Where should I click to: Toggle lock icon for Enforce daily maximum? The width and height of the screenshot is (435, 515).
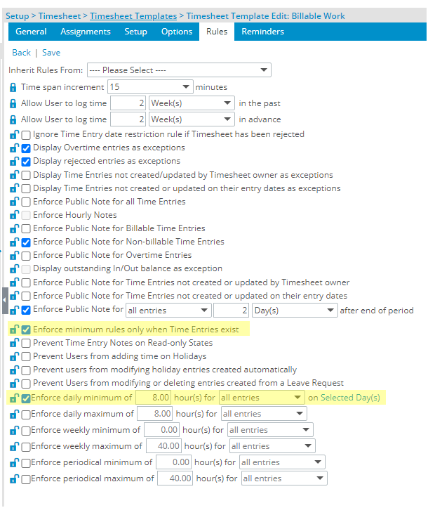14,414
